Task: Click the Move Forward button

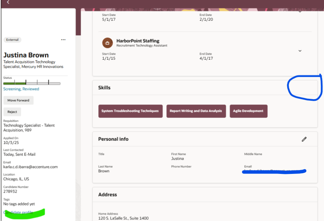Action: coord(18,100)
